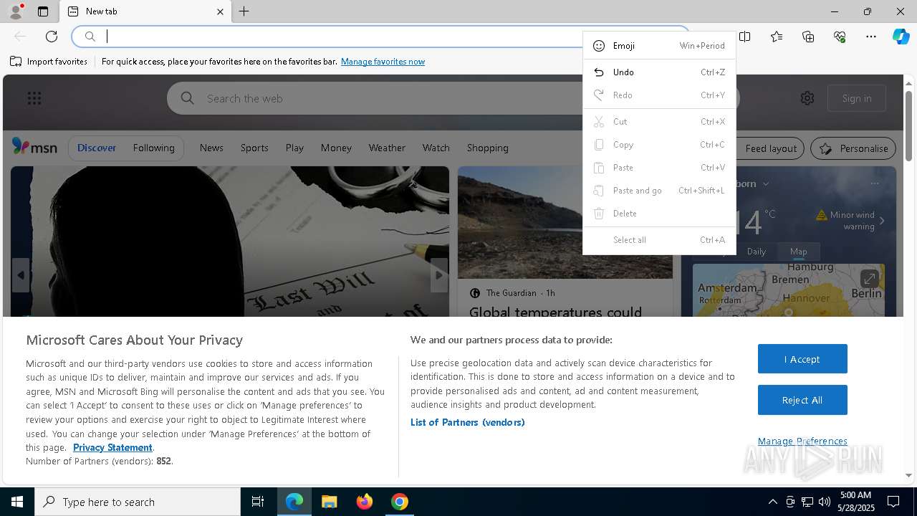
Task: Open List of Partners (vendors)
Action: point(467,422)
